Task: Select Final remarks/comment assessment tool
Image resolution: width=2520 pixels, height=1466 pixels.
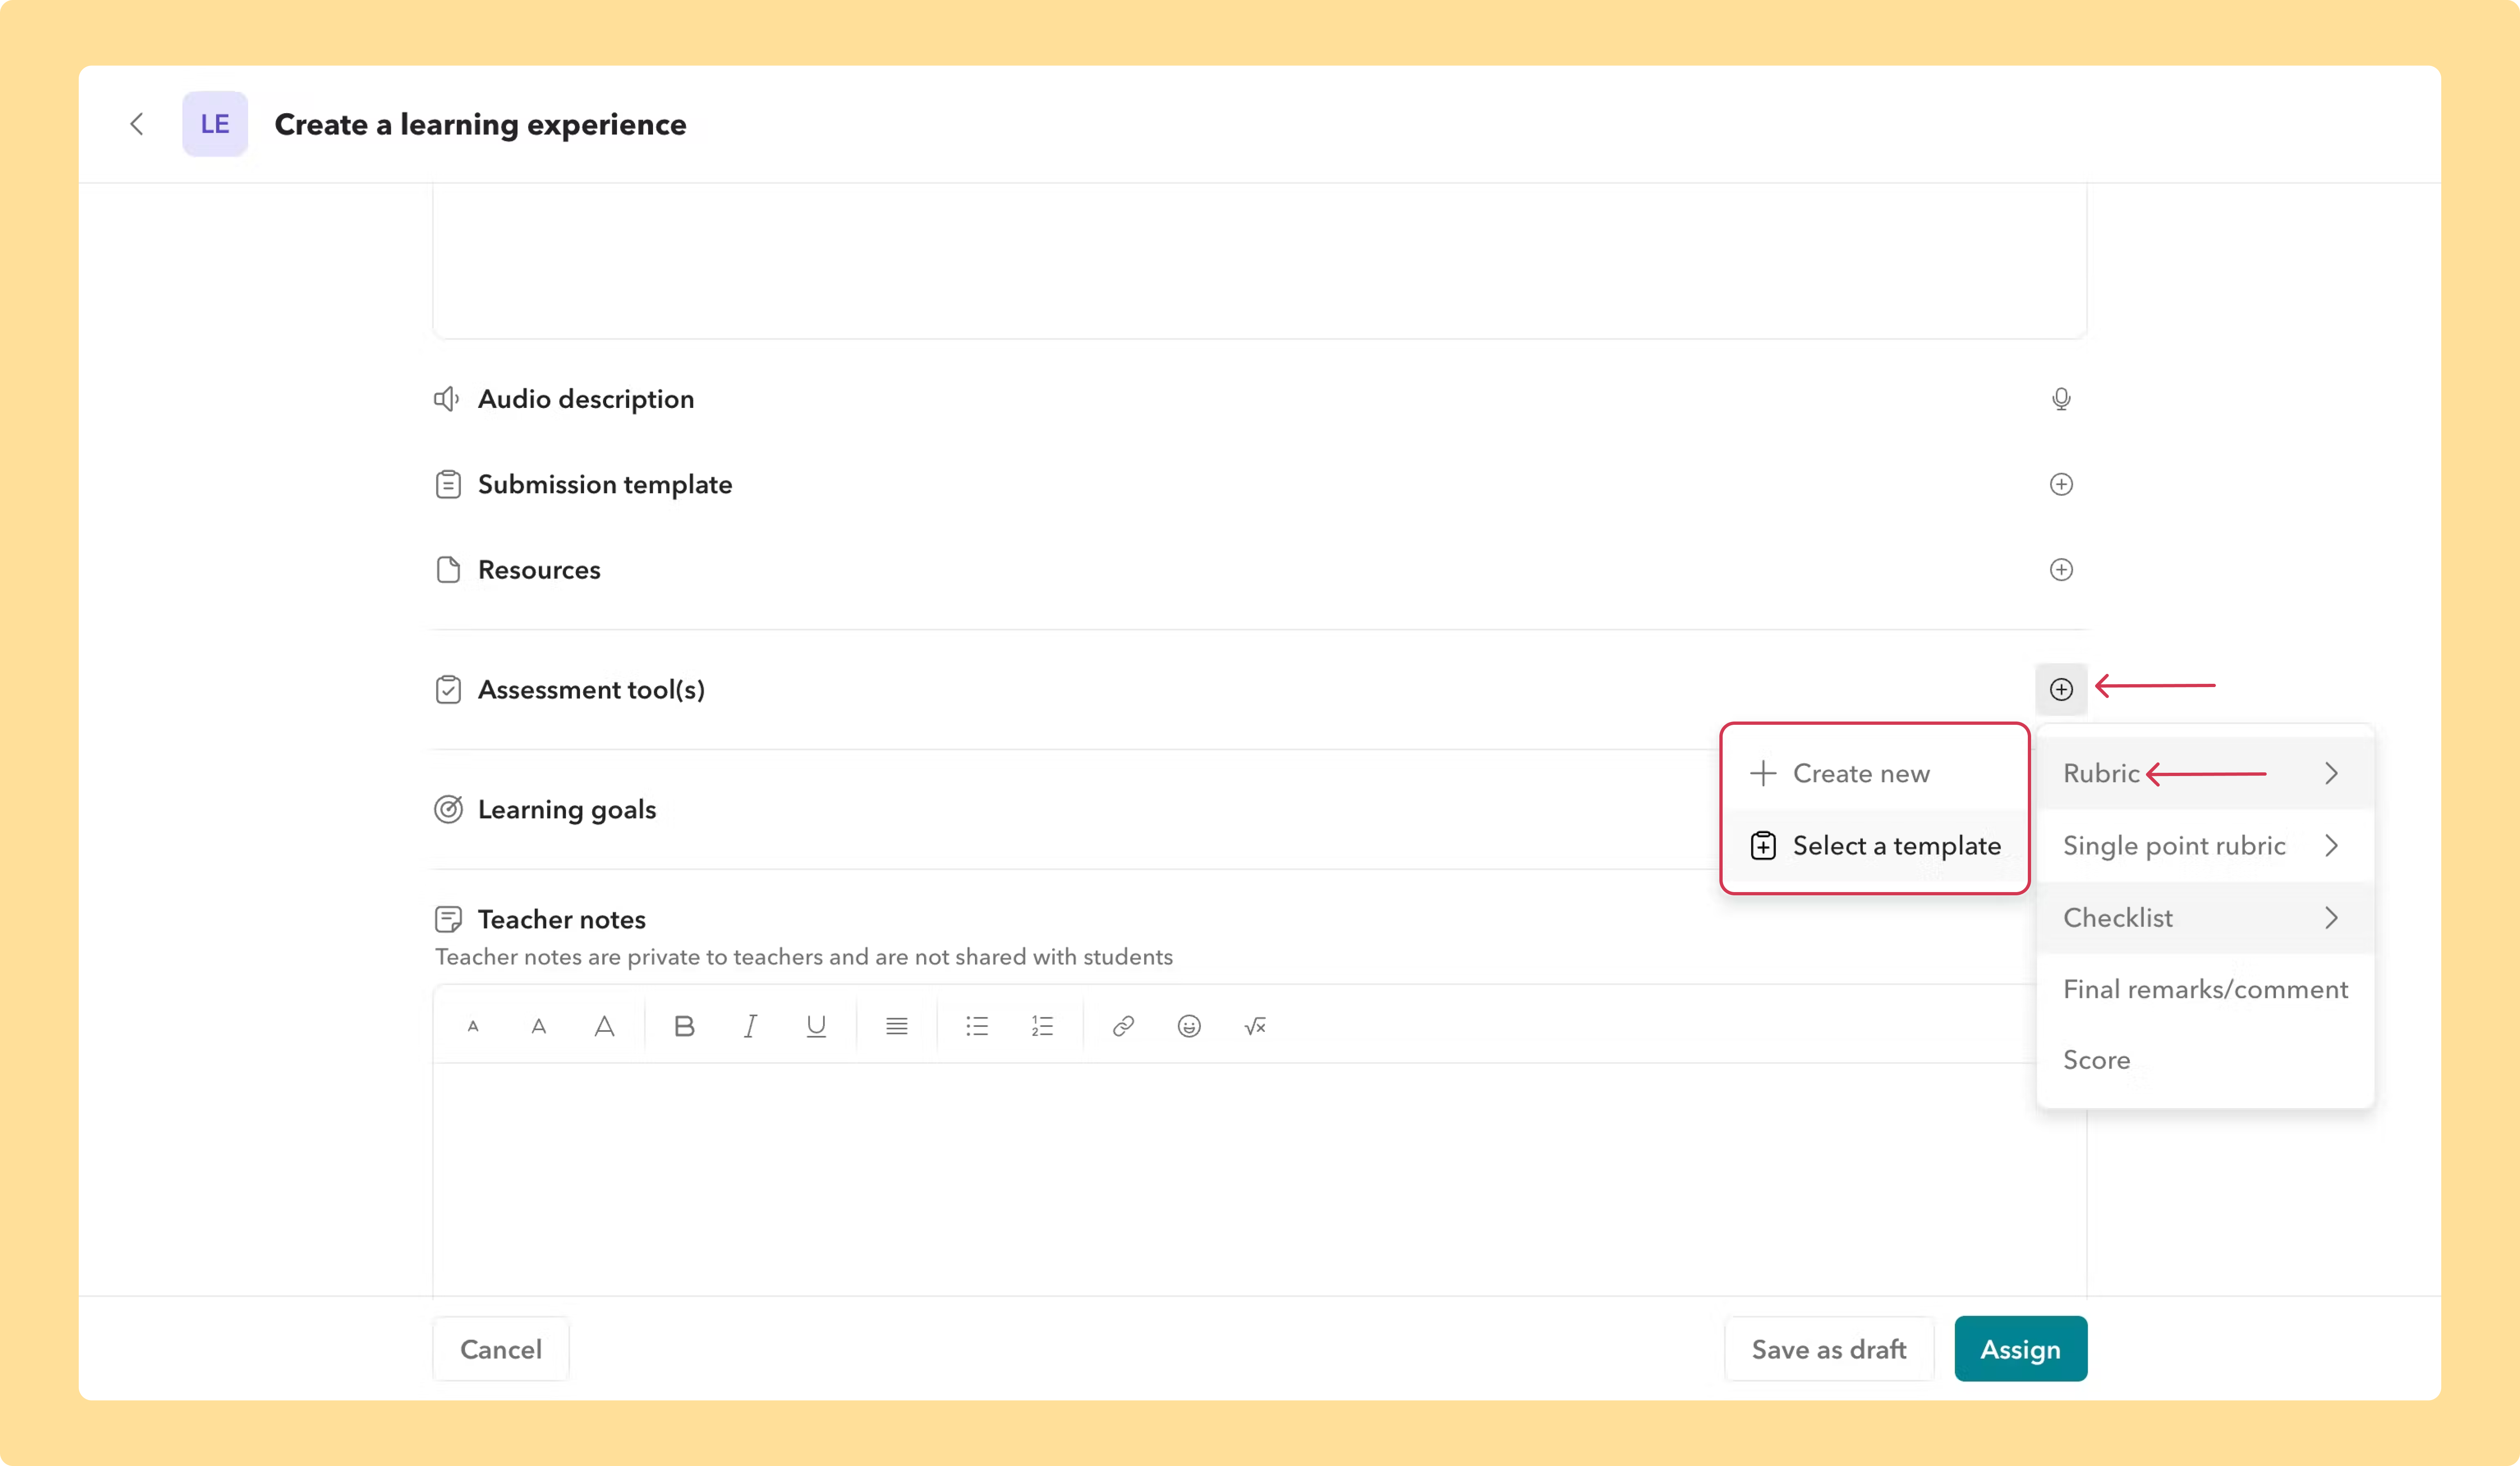Action: [2205, 989]
